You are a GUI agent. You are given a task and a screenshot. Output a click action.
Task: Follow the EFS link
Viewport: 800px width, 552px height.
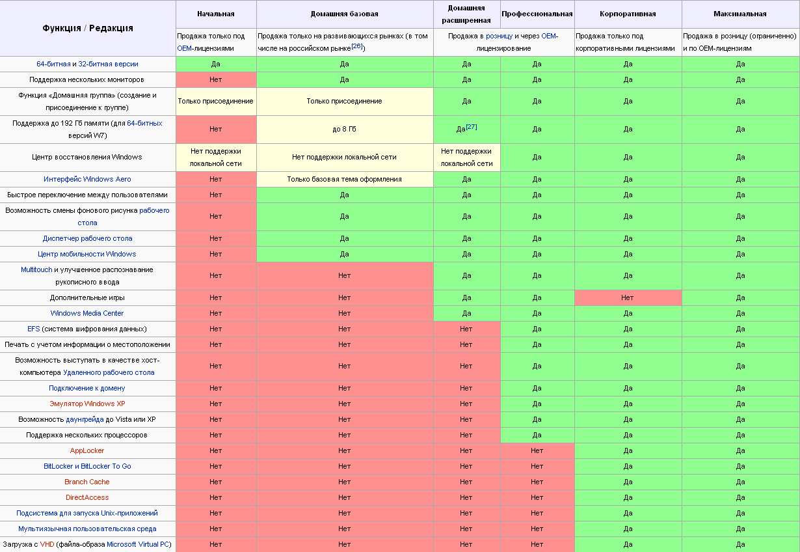coord(34,329)
